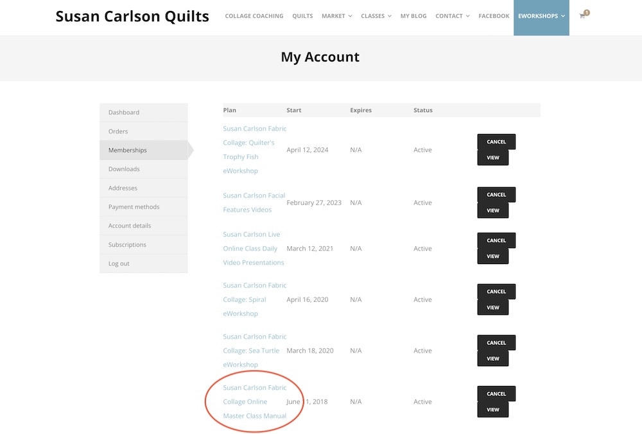This screenshot has height=434, width=642.
Task: Go to Collage Coaching page
Action: click(254, 16)
